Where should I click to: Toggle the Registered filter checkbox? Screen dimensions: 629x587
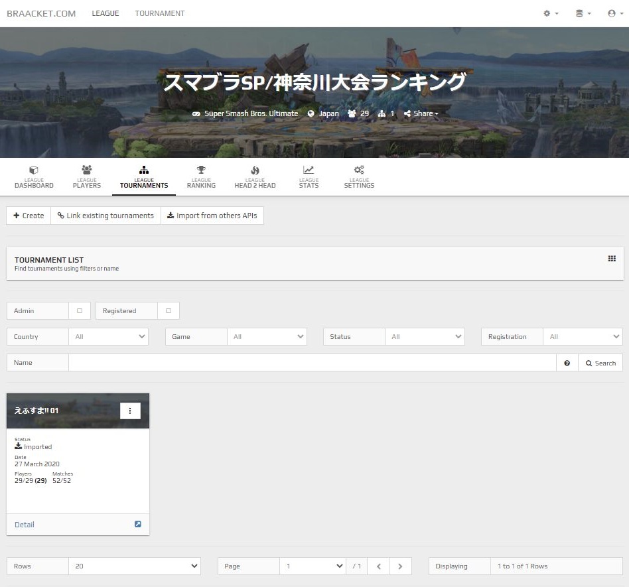(169, 310)
